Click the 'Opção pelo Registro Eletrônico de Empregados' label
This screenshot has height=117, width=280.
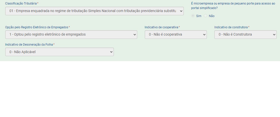click(37, 27)
